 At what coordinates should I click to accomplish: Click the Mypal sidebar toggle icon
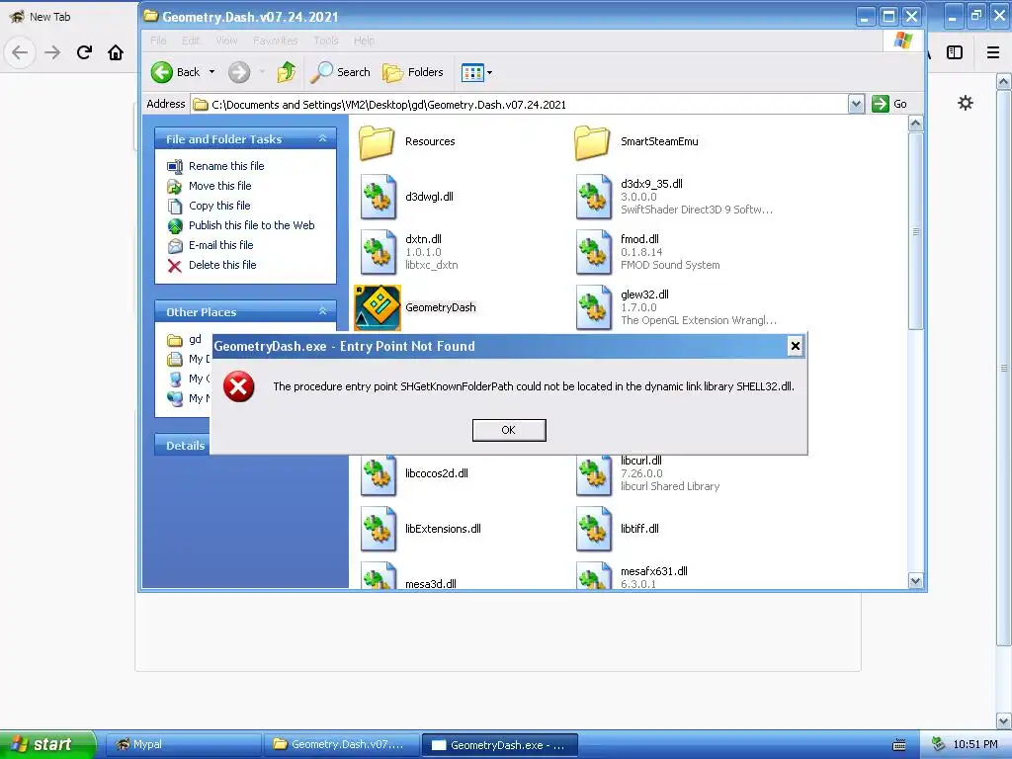coord(955,52)
